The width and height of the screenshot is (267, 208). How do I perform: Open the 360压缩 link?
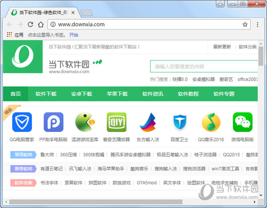point(69,154)
